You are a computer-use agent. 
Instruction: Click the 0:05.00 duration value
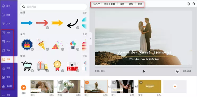click(x=187, y=71)
